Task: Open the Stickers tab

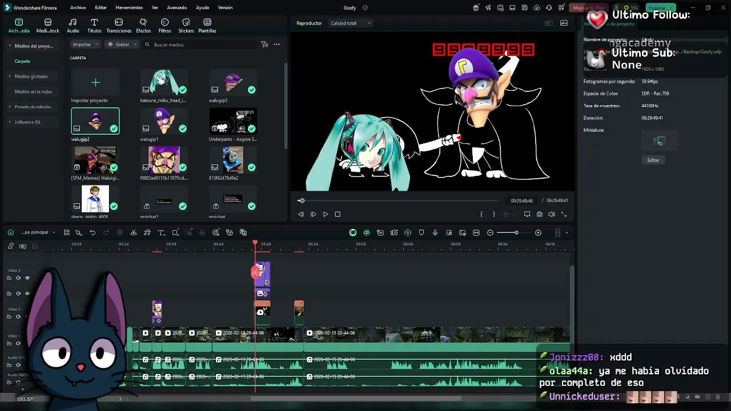Action: pos(186,26)
